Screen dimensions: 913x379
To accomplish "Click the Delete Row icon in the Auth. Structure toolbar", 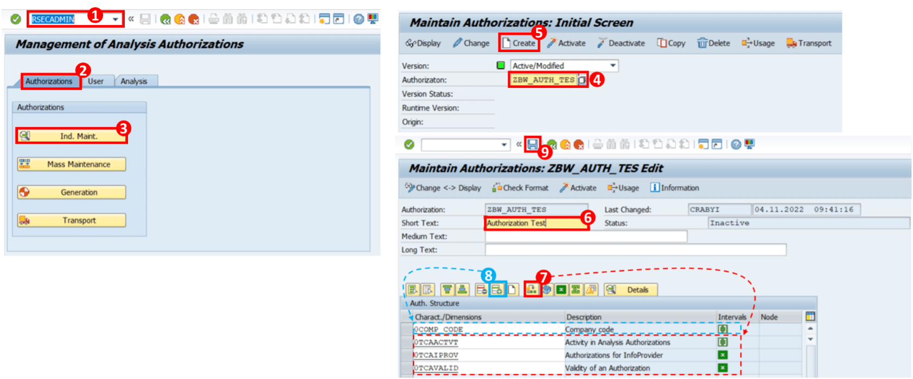I will [x=481, y=290].
